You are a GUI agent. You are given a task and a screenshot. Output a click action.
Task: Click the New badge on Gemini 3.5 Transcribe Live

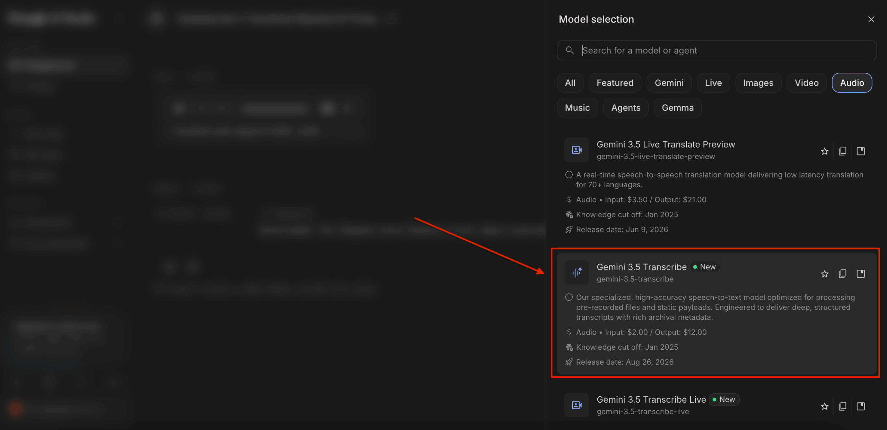[x=724, y=400]
